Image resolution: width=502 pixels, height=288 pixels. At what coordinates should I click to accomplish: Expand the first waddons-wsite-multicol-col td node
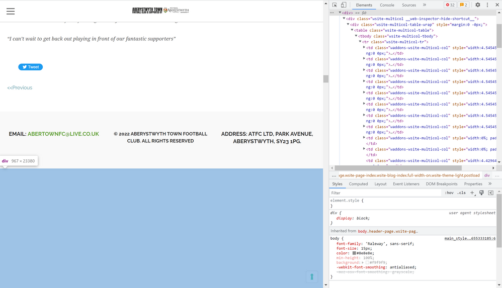coord(364,47)
